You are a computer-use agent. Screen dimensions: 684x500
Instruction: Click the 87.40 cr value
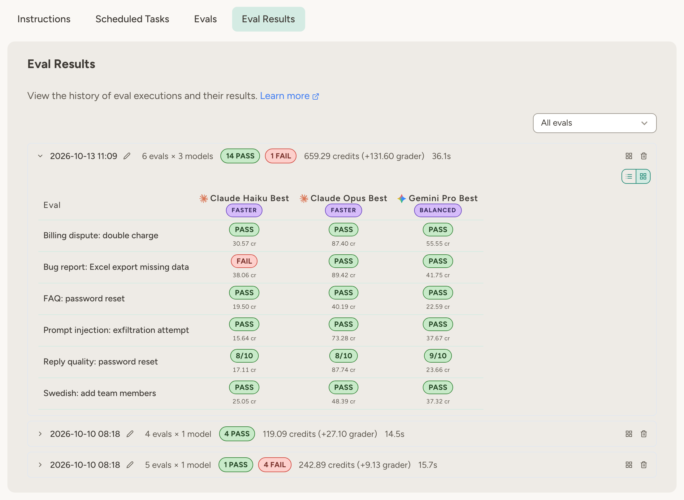click(344, 244)
